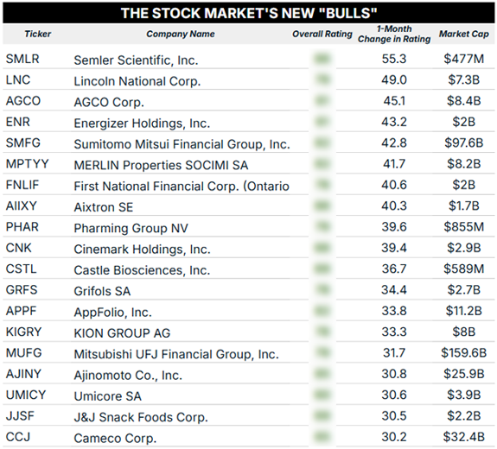This screenshot has width=497, height=449.
Task: Click the SMLR ticker symbol
Action: tap(22, 59)
